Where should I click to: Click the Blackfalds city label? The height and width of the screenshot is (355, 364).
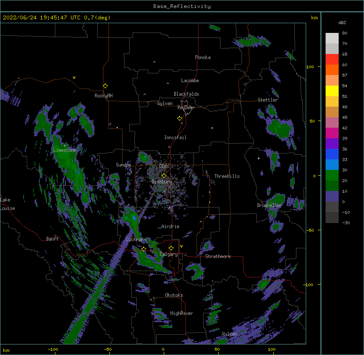click(x=186, y=94)
